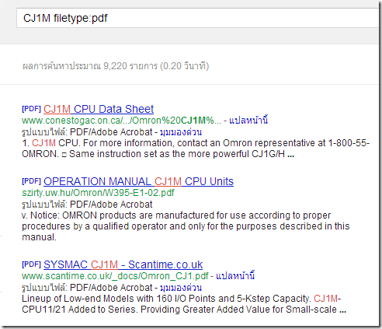The width and height of the screenshot is (382, 329).
Task: Click the szirty.uw.hu W395-E1-02.pdf URL
Action: coord(98,193)
